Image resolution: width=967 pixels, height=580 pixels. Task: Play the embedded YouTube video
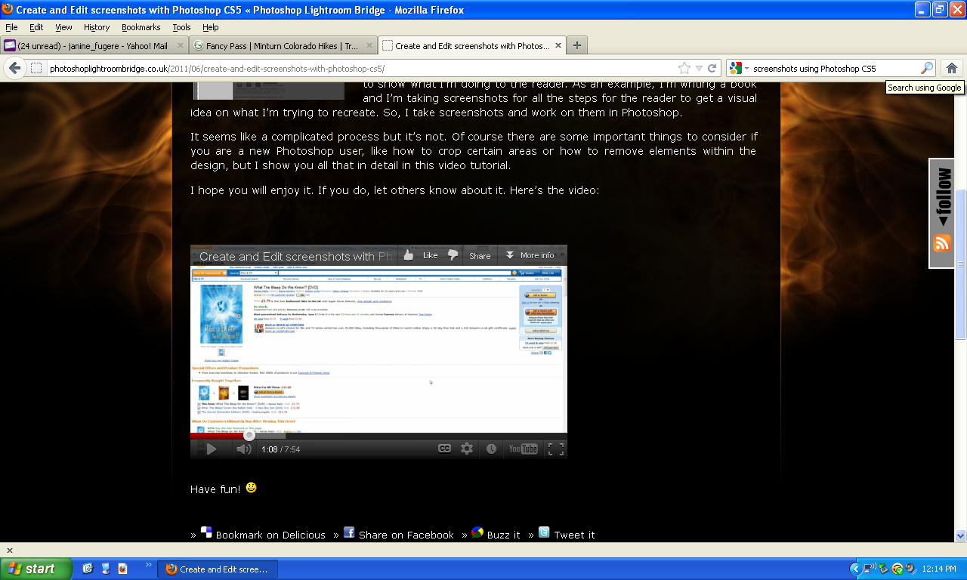(212, 449)
